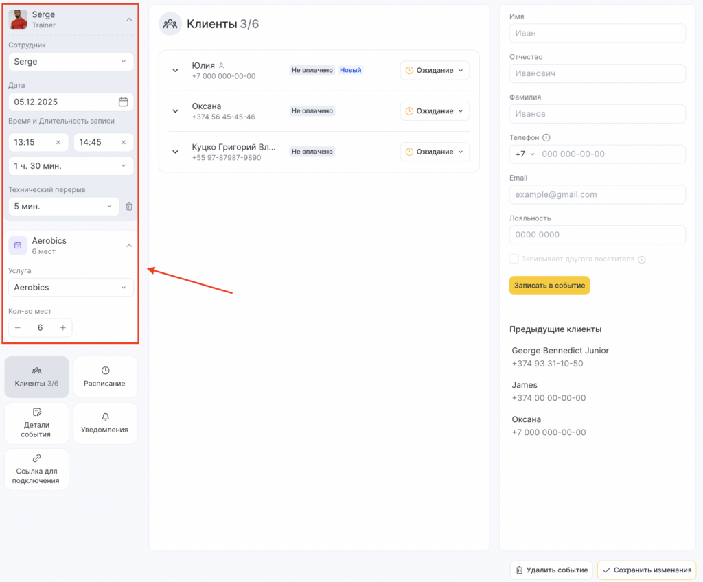The height and width of the screenshot is (582, 703).
Task: Clear the 13:15 start time
Action: pos(58,143)
